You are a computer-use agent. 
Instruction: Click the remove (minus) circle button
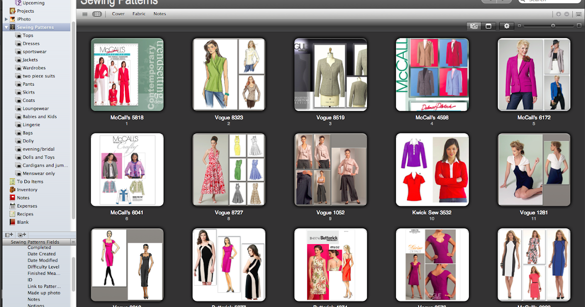click(567, 14)
